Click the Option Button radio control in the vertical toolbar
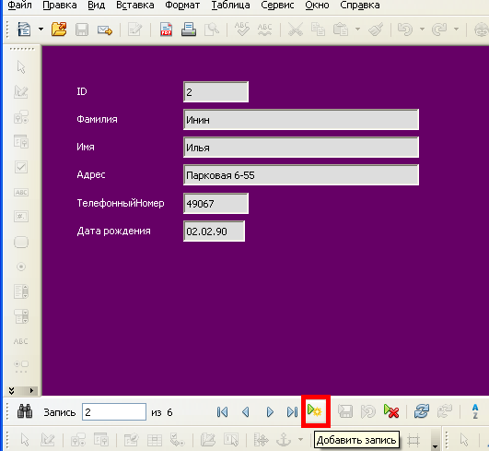 pos(21,267)
